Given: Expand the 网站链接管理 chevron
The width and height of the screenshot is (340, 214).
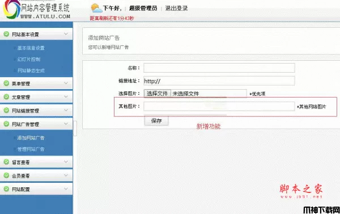Looking at the screenshot, I should coord(66,110).
